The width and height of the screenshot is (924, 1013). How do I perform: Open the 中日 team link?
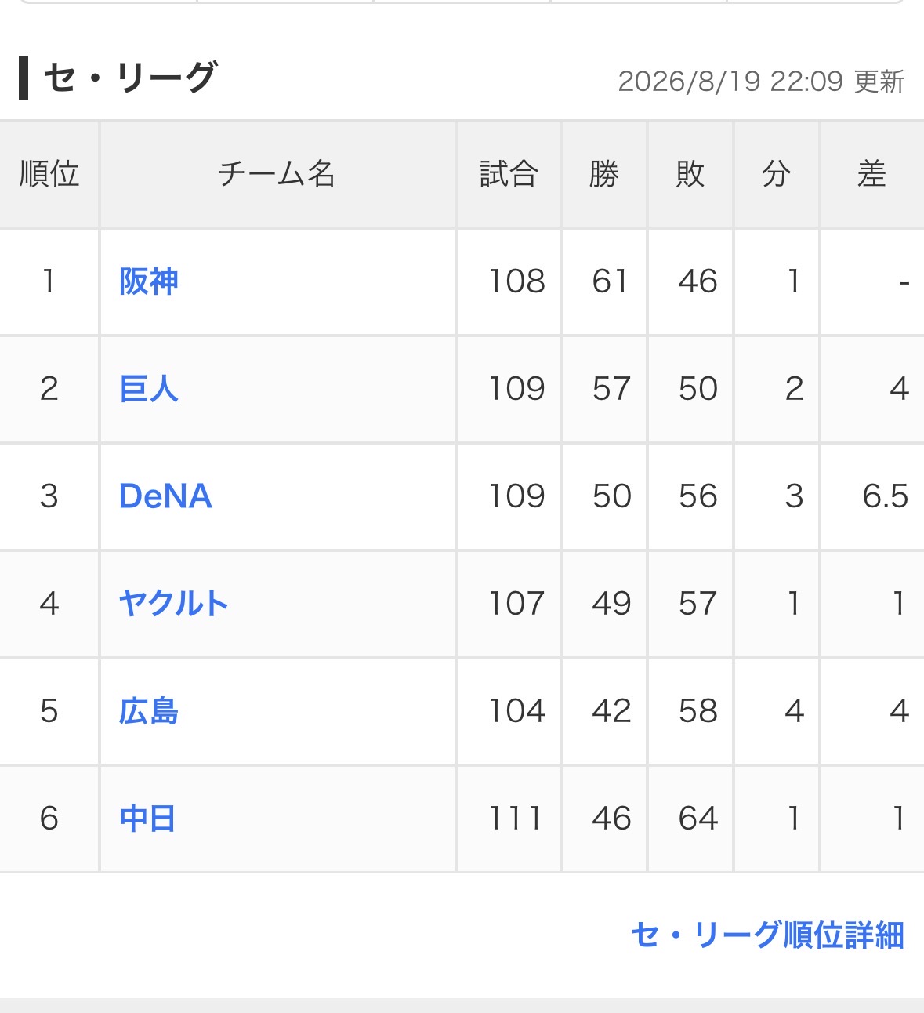click(x=147, y=819)
